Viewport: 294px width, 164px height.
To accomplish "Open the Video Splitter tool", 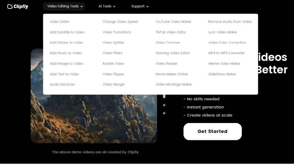I will pos(113,43).
